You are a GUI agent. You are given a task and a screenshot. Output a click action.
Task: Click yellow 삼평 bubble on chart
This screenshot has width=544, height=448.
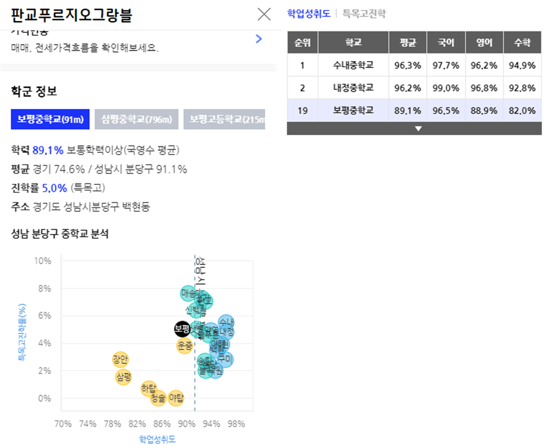click(123, 377)
